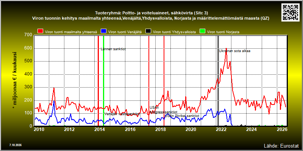
Task: Click the green vertical line near 2014
Action: [103, 81]
